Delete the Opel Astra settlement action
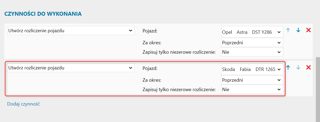 tap(308, 30)
